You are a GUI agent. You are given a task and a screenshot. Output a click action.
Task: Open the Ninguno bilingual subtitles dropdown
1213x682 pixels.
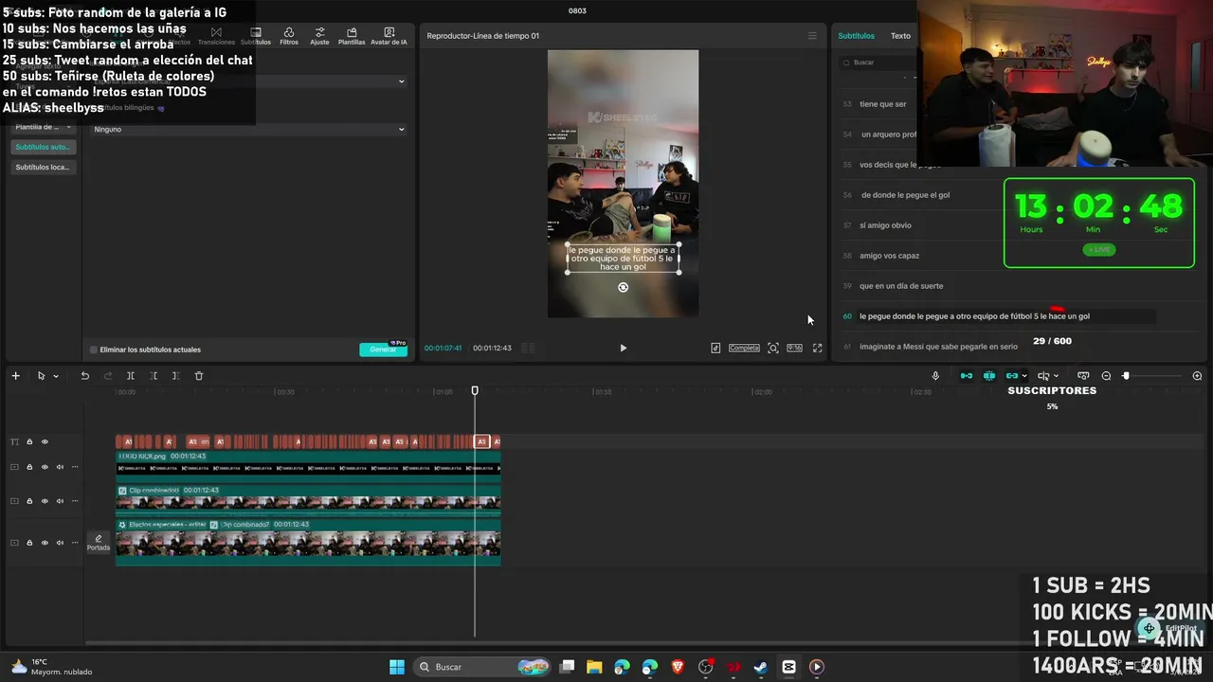tap(248, 129)
